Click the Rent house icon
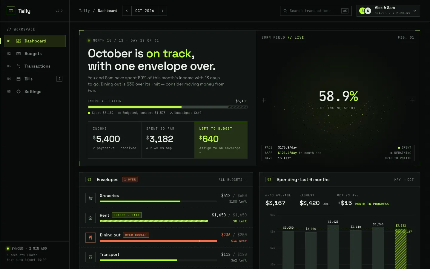Screen dimensions: 430x269 90,218
